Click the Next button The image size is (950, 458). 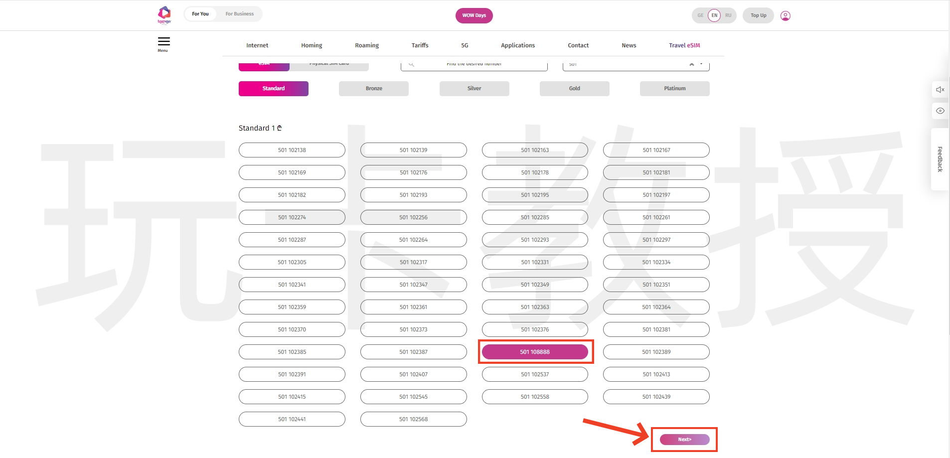[684, 440]
